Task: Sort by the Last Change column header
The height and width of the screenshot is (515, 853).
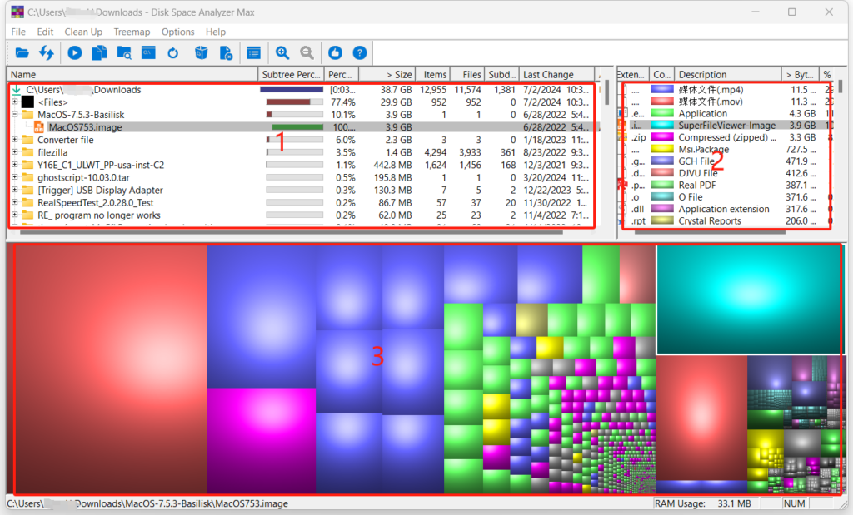Action: tap(556, 74)
